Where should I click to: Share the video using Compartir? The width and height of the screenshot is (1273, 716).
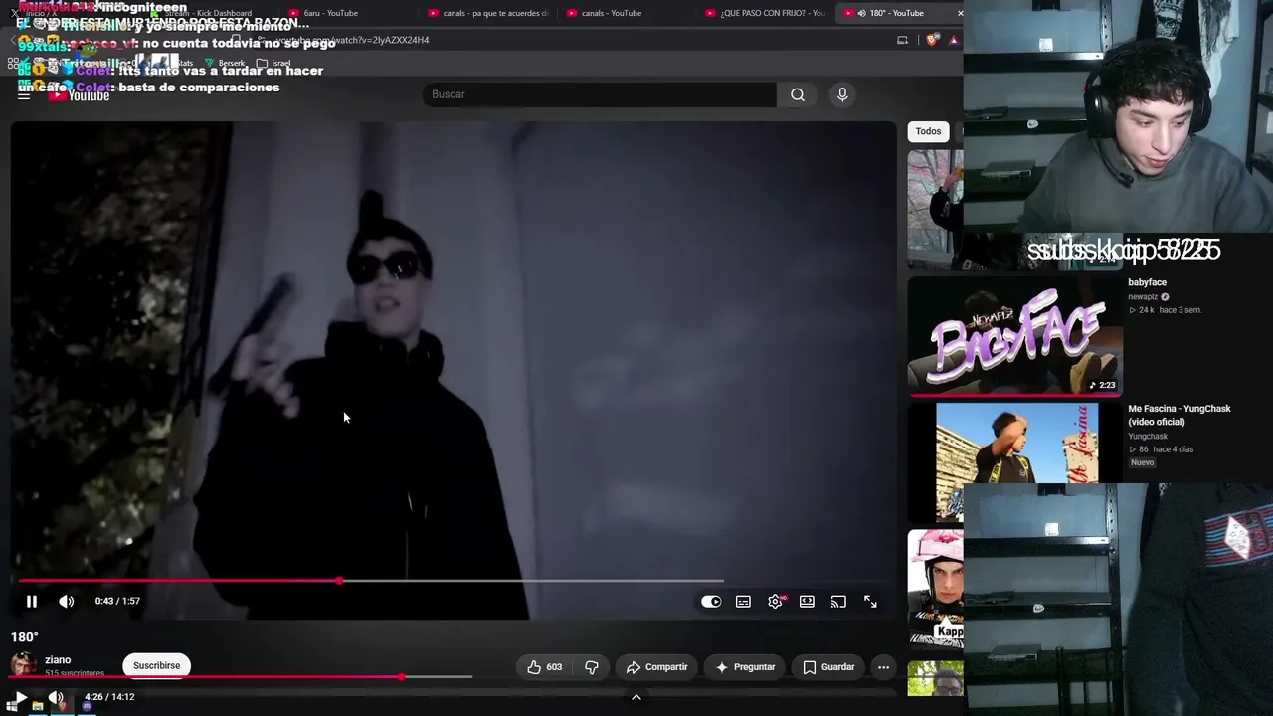pyautogui.click(x=656, y=667)
